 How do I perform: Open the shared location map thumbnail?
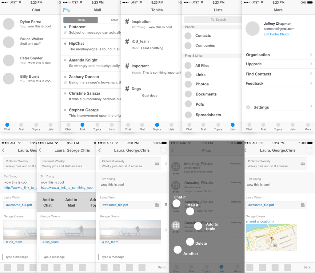tap(271, 237)
